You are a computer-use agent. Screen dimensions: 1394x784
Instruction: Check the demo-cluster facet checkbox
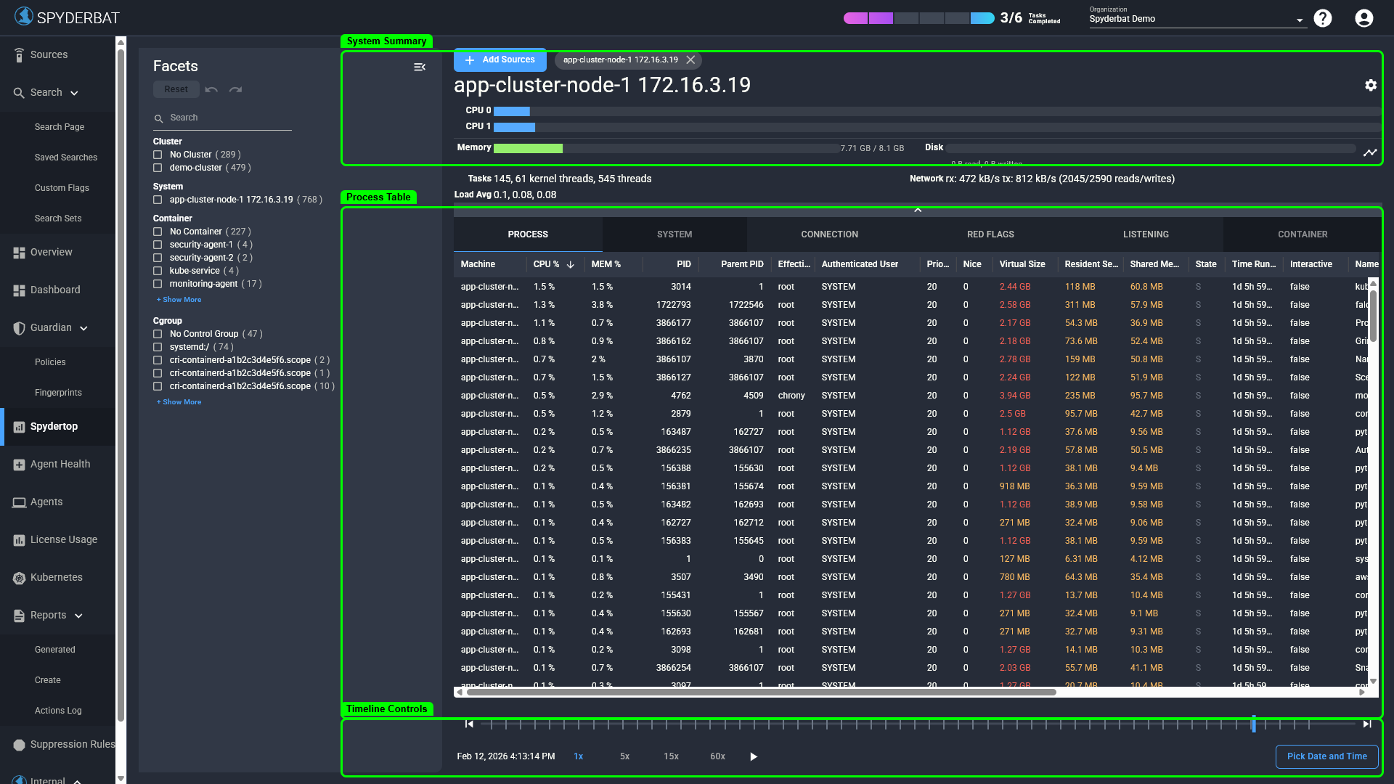point(158,168)
